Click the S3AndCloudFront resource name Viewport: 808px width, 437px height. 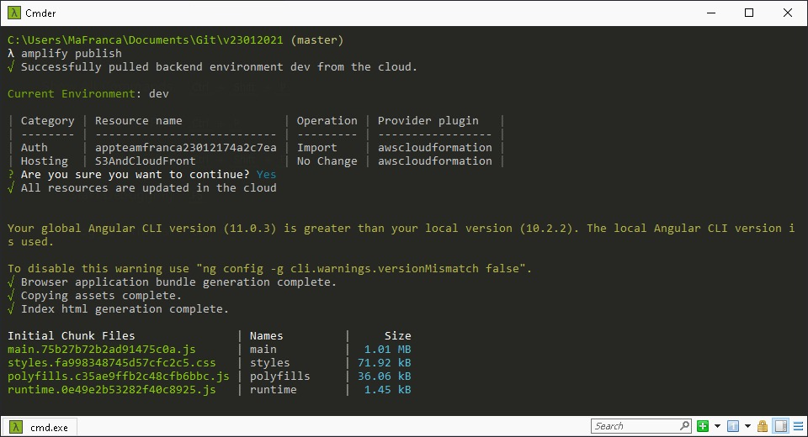pyautogui.click(x=146, y=161)
